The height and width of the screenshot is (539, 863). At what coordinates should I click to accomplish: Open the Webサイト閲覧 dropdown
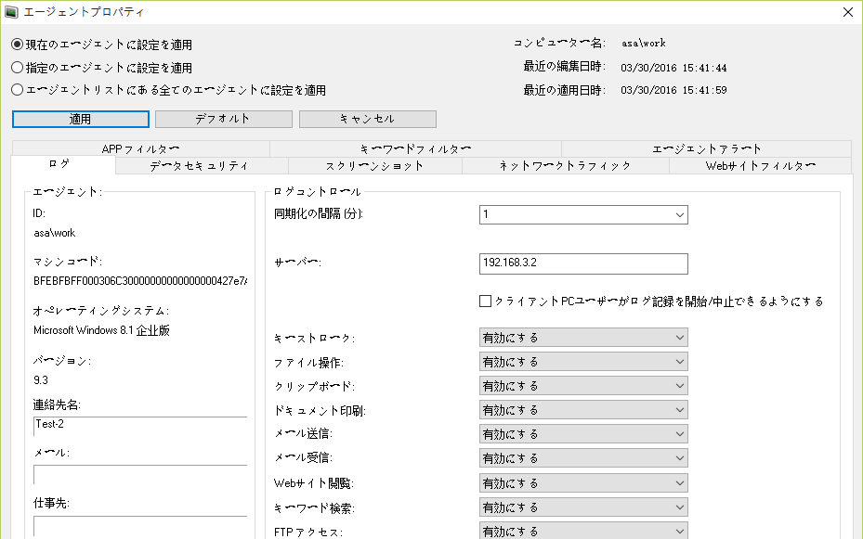583,483
